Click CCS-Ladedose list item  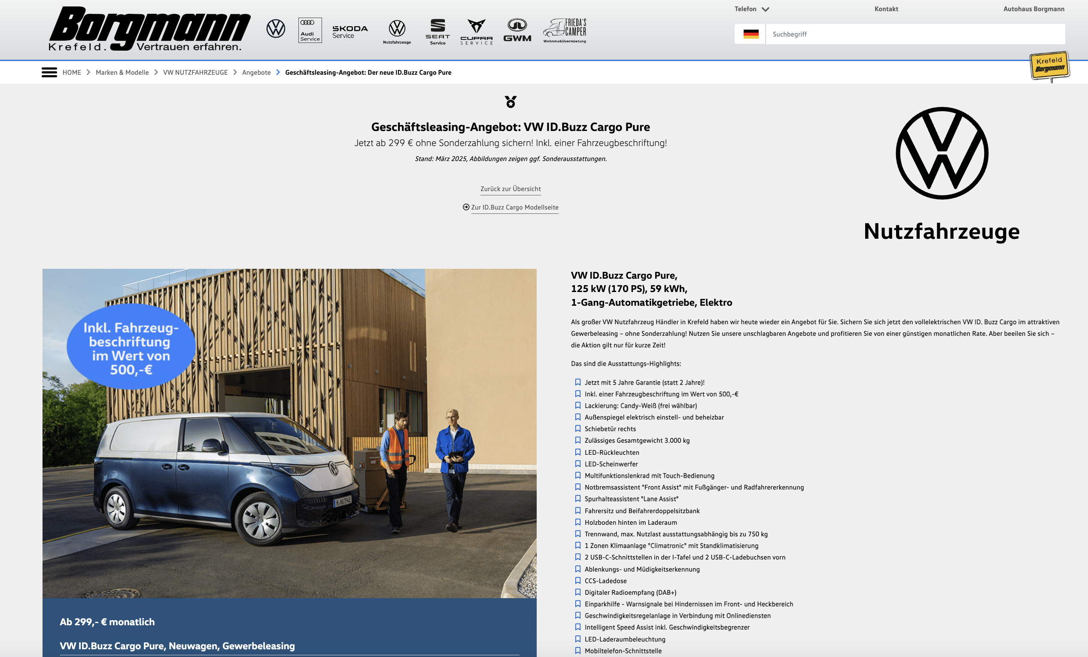605,581
